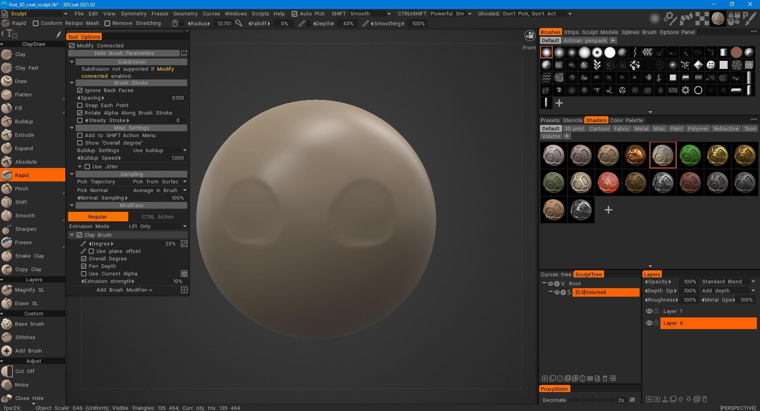Select the Cut Off tool
Image resolution: width=760 pixels, height=411 pixels.
(25, 371)
